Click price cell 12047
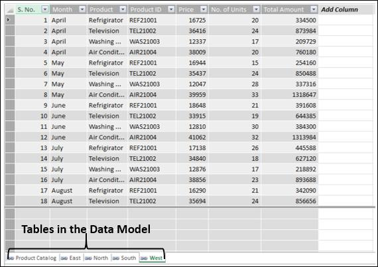The height and width of the screenshot is (267, 378). 192,84
